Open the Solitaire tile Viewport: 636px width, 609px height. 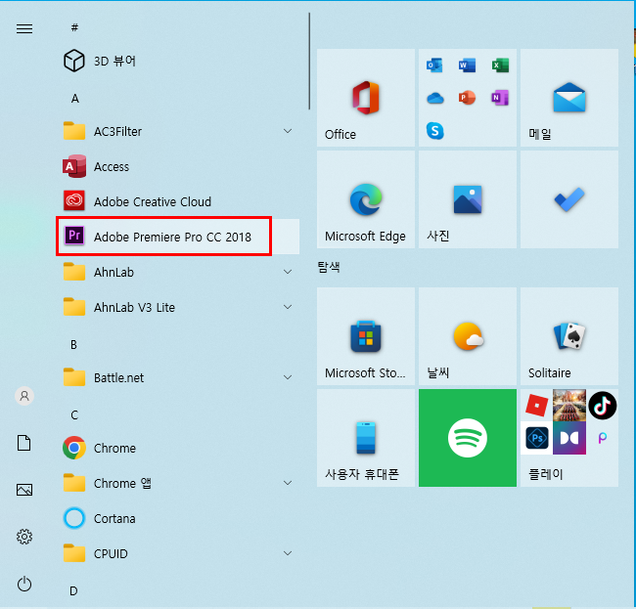pyautogui.click(x=569, y=336)
